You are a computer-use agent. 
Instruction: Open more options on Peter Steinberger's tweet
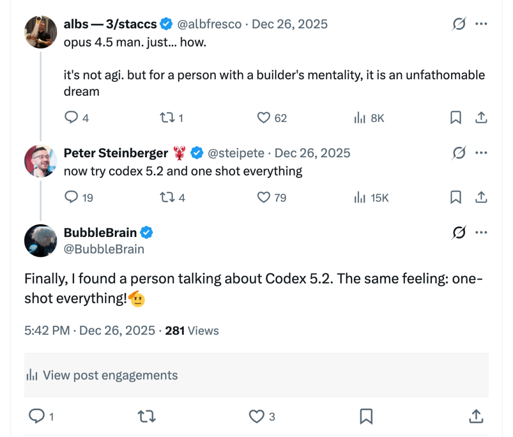[x=481, y=153]
